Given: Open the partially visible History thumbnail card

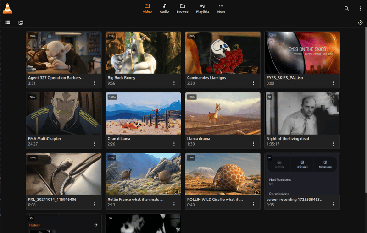Looking at the screenshot, I should pyautogui.click(x=64, y=223).
